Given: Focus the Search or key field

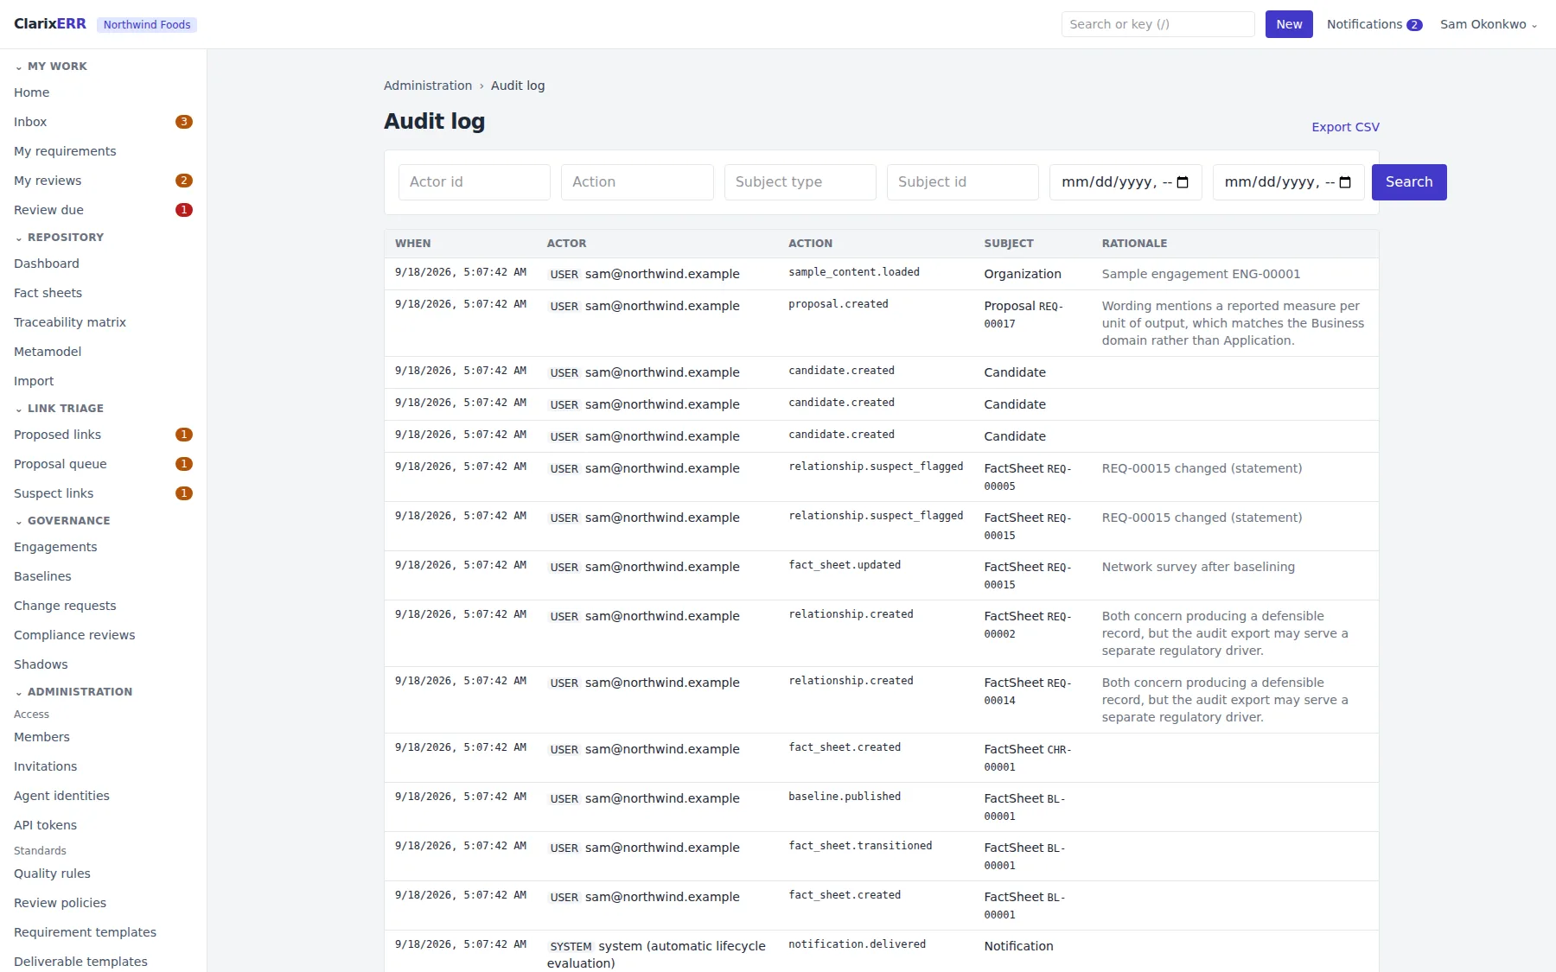Looking at the screenshot, I should pos(1157,24).
